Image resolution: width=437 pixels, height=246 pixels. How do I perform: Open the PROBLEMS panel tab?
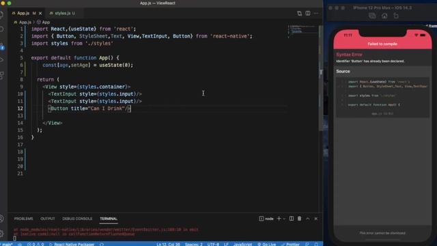click(x=23, y=219)
